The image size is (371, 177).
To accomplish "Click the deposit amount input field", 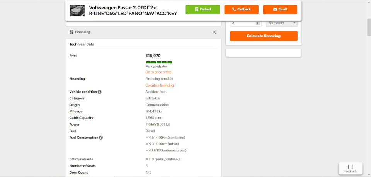I will 245,23.
